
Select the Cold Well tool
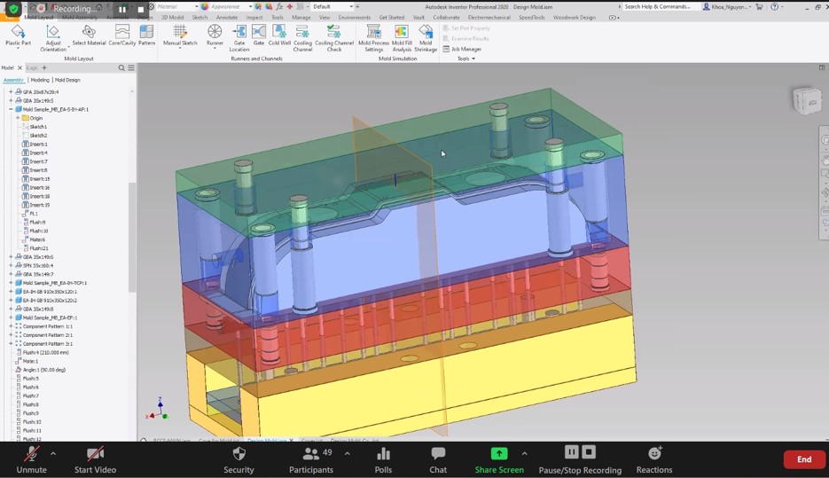point(279,35)
